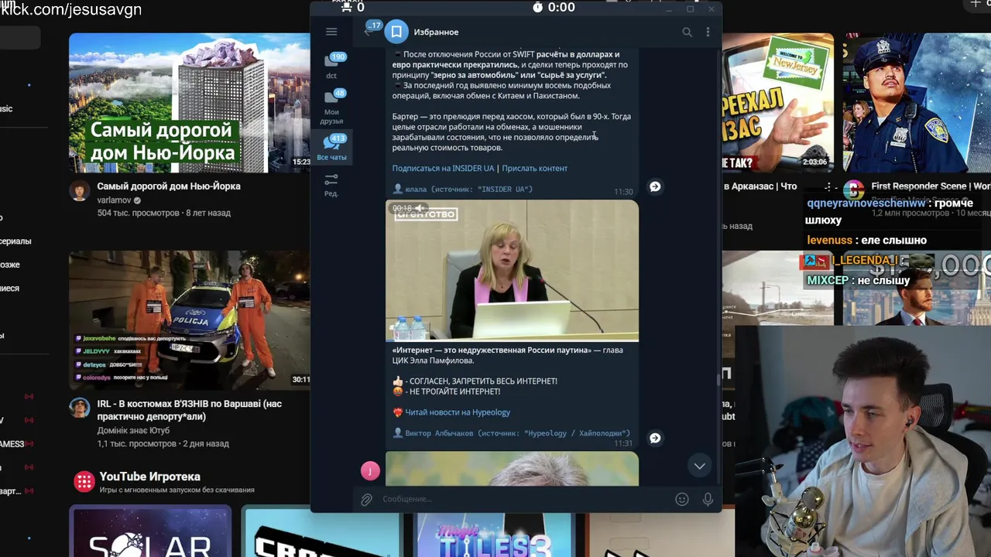Attach a file with the paperclip icon

(367, 500)
